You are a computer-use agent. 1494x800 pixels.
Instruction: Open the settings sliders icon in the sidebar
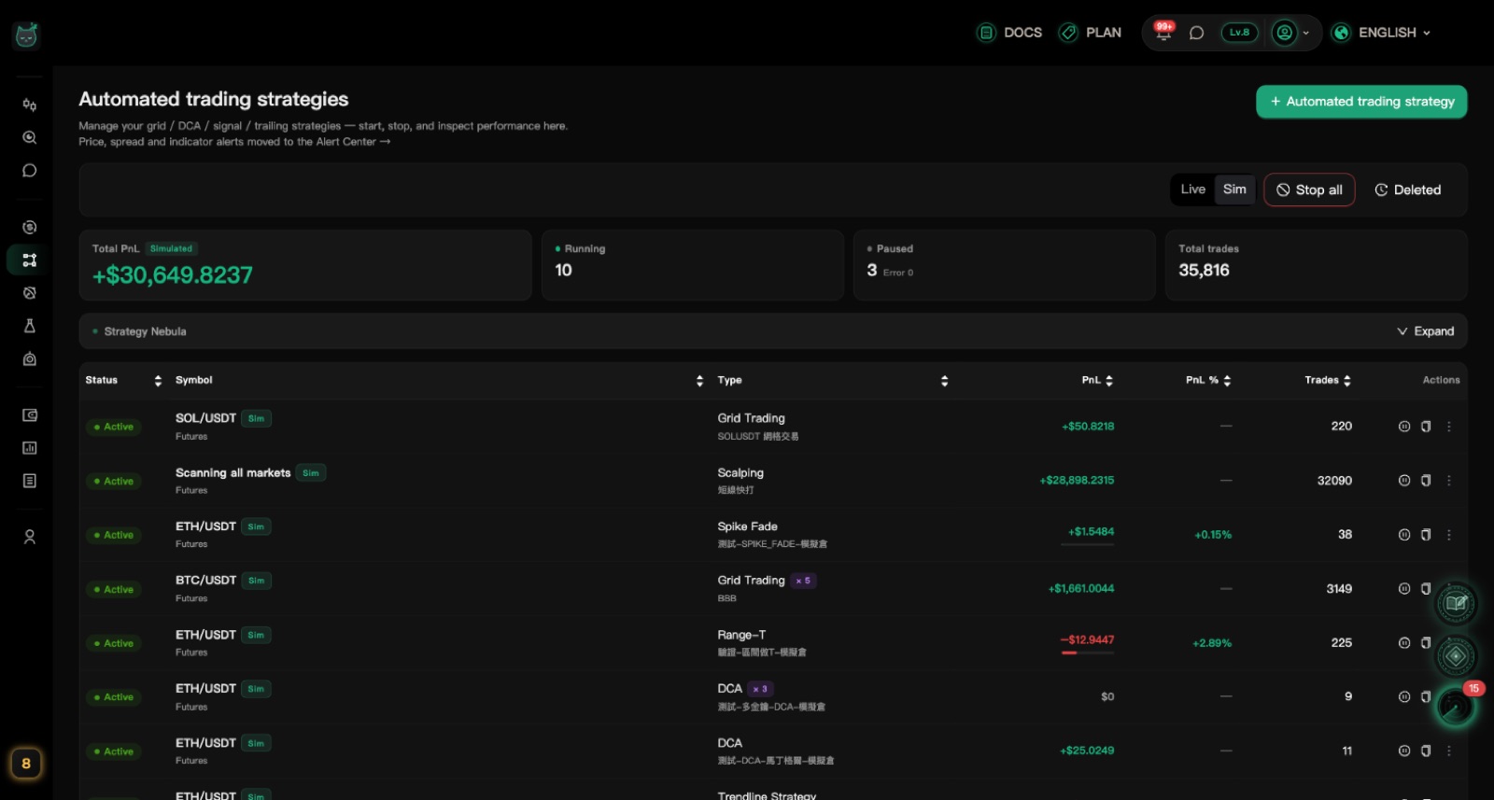pyautogui.click(x=30, y=105)
